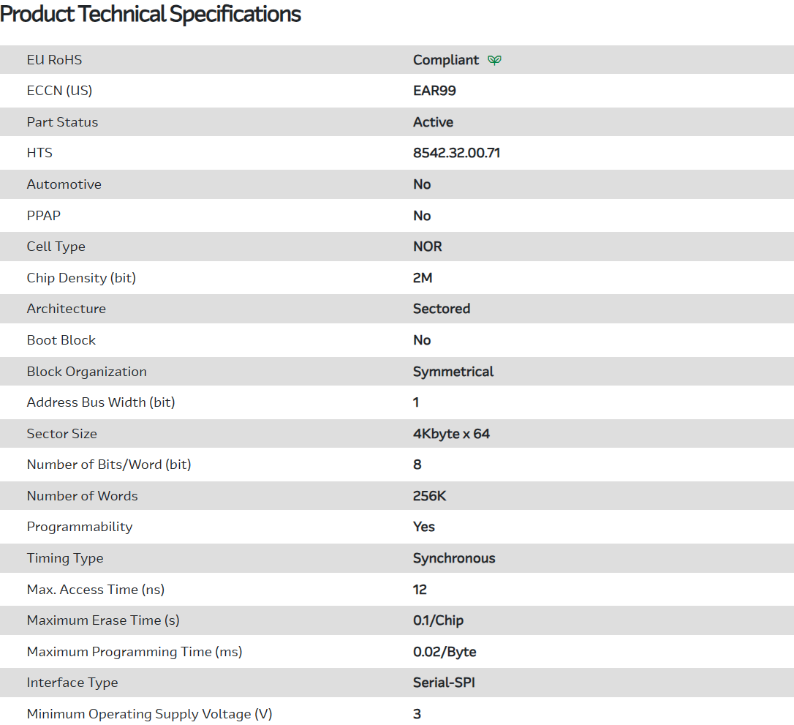This screenshot has height=725, width=794.
Task: Click the 4Kbyte x 64 sector size
Action: tap(451, 434)
